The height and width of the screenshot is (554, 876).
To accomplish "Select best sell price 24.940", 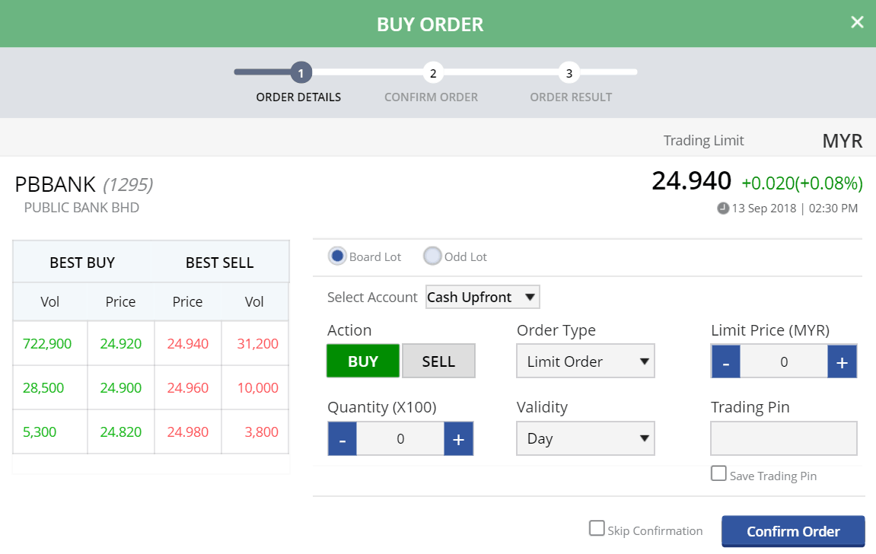I will 188,343.
